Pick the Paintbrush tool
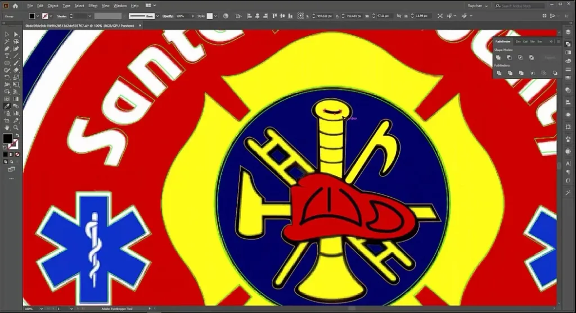Image resolution: width=576 pixels, height=313 pixels. click(16, 63)
